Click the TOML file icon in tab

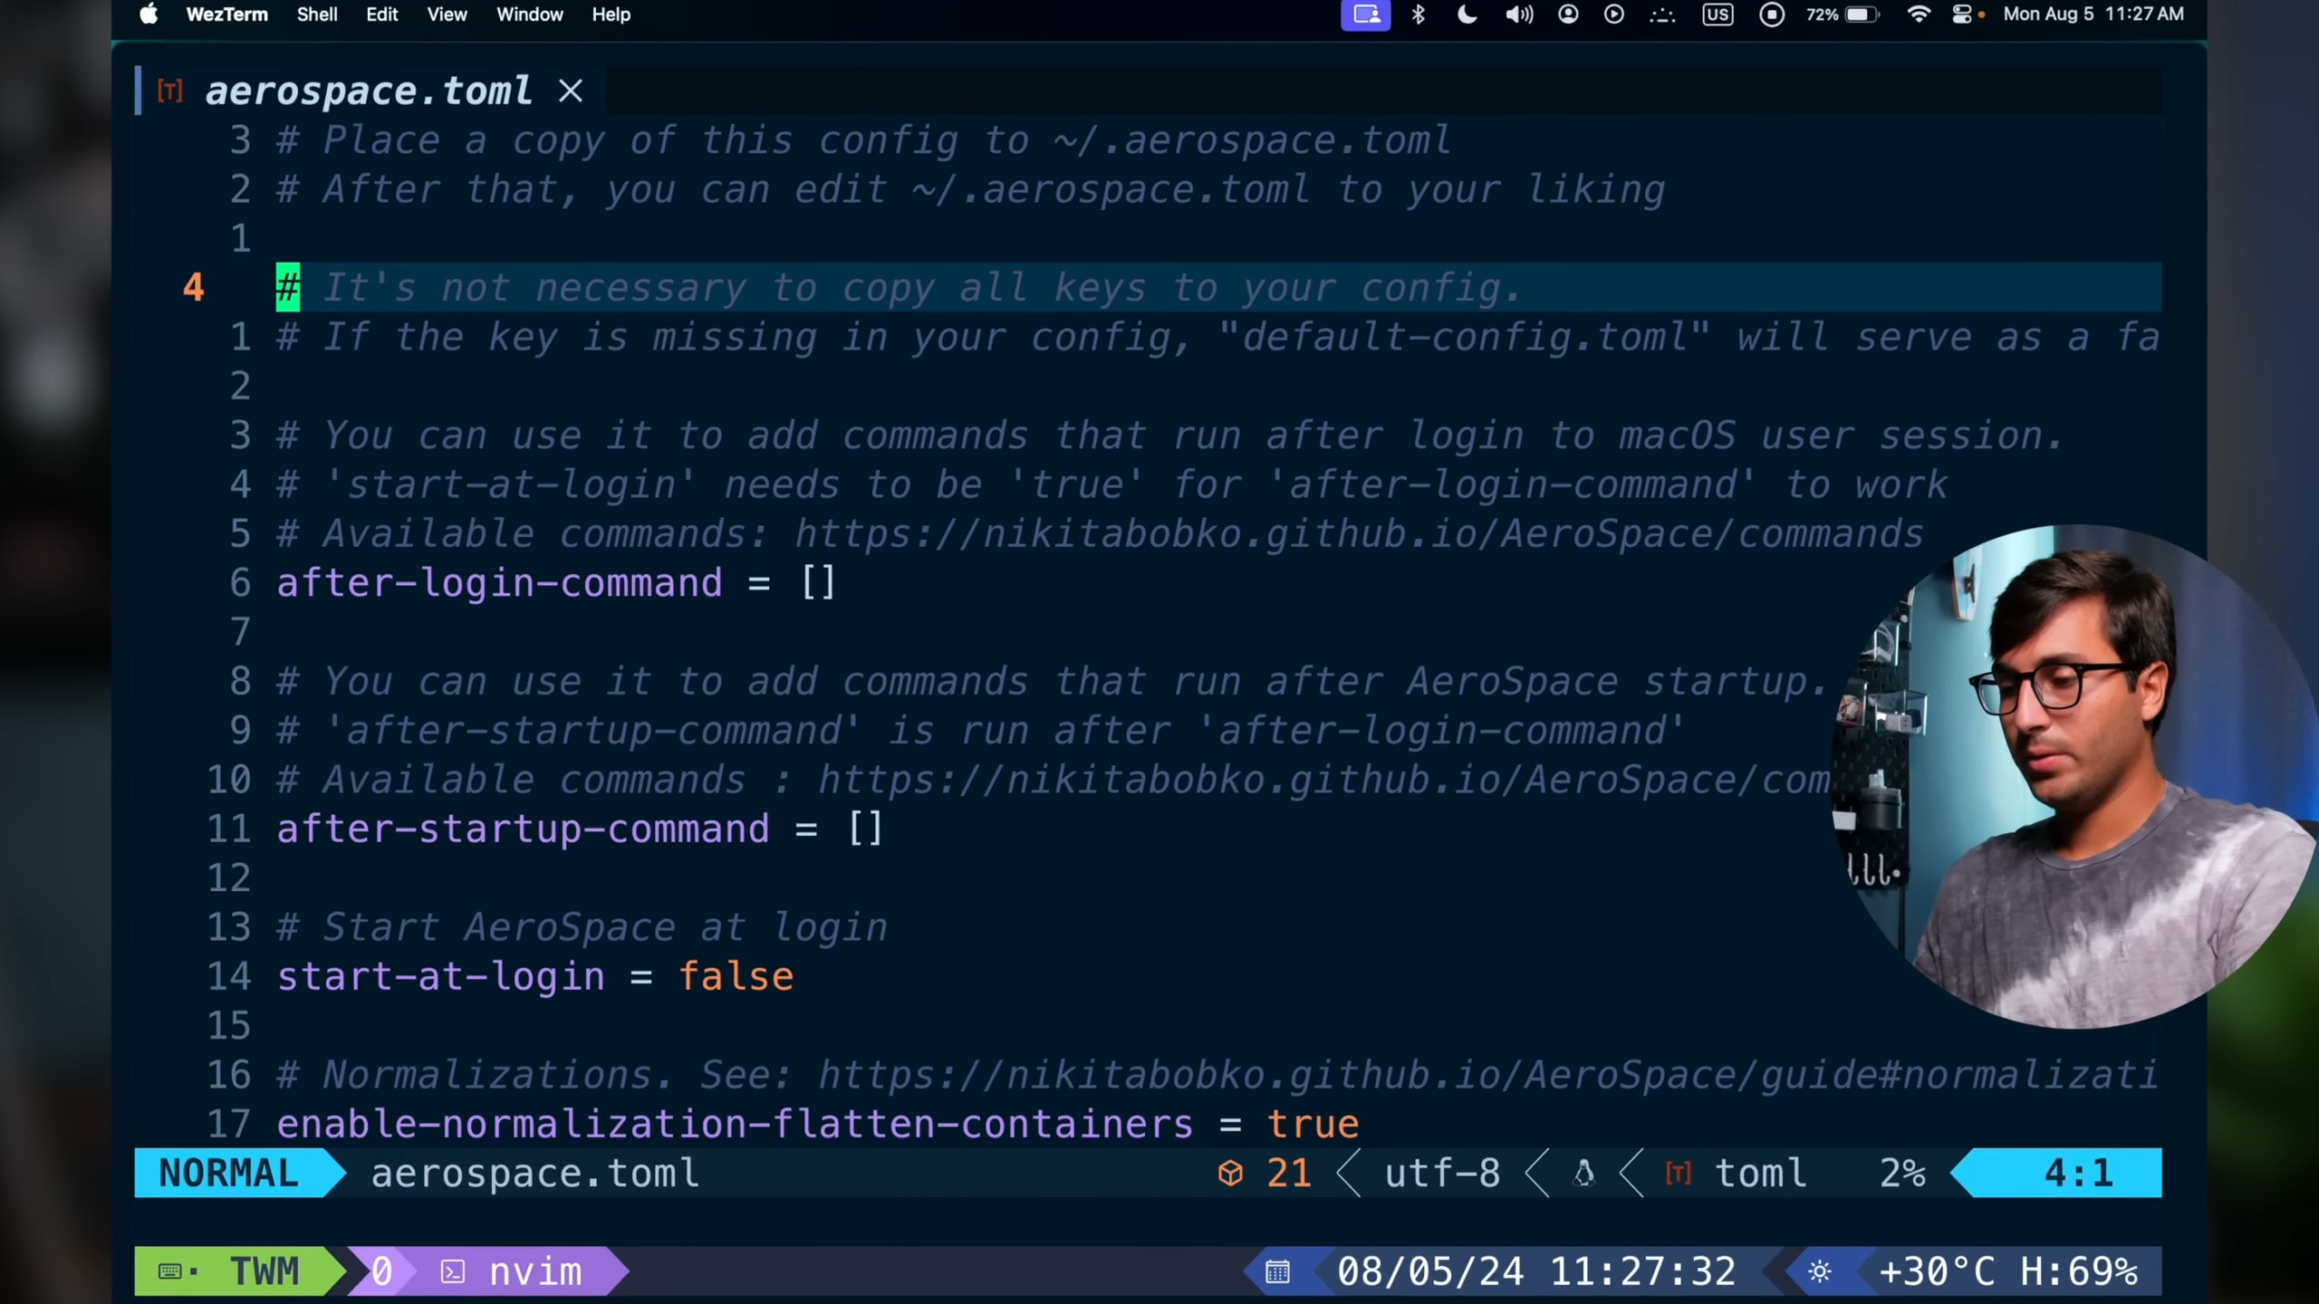pos(169,91)
